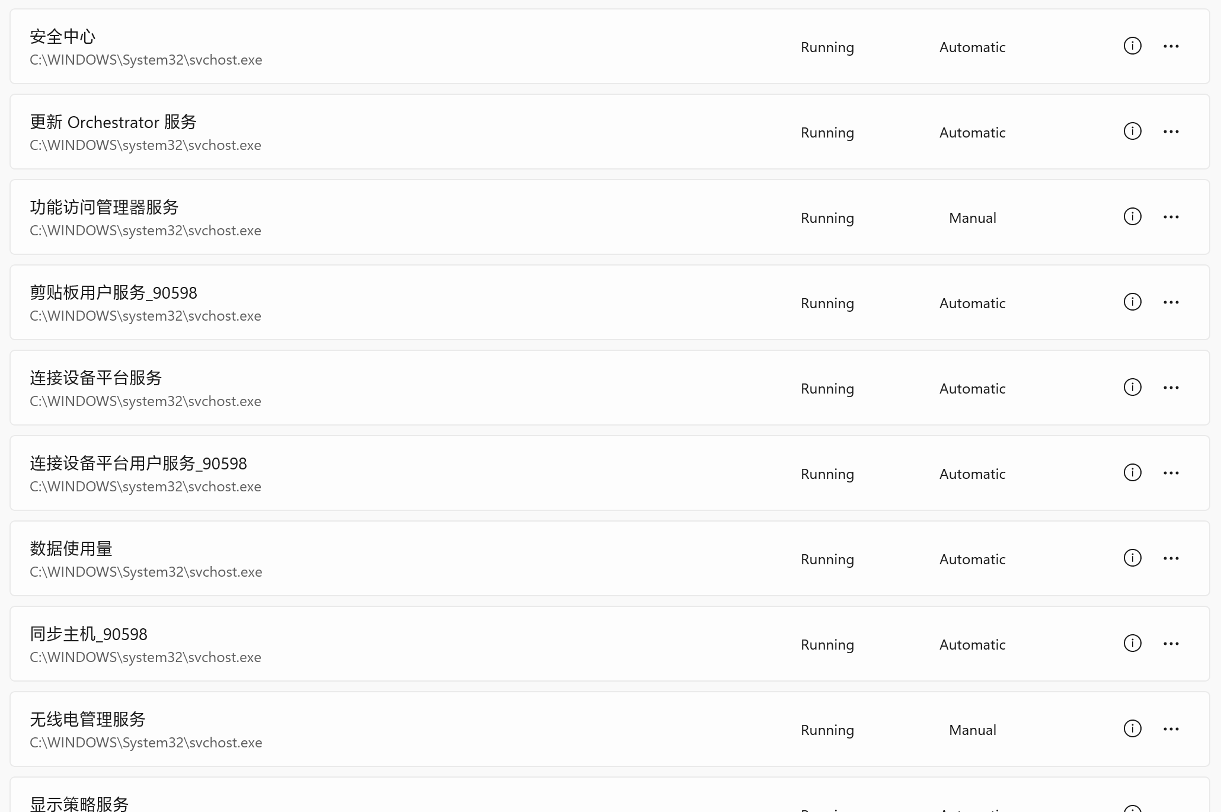This screenshot has width=1221, height=812.
Task: Open more options for 安全中心
Action: pos(1171,46)
